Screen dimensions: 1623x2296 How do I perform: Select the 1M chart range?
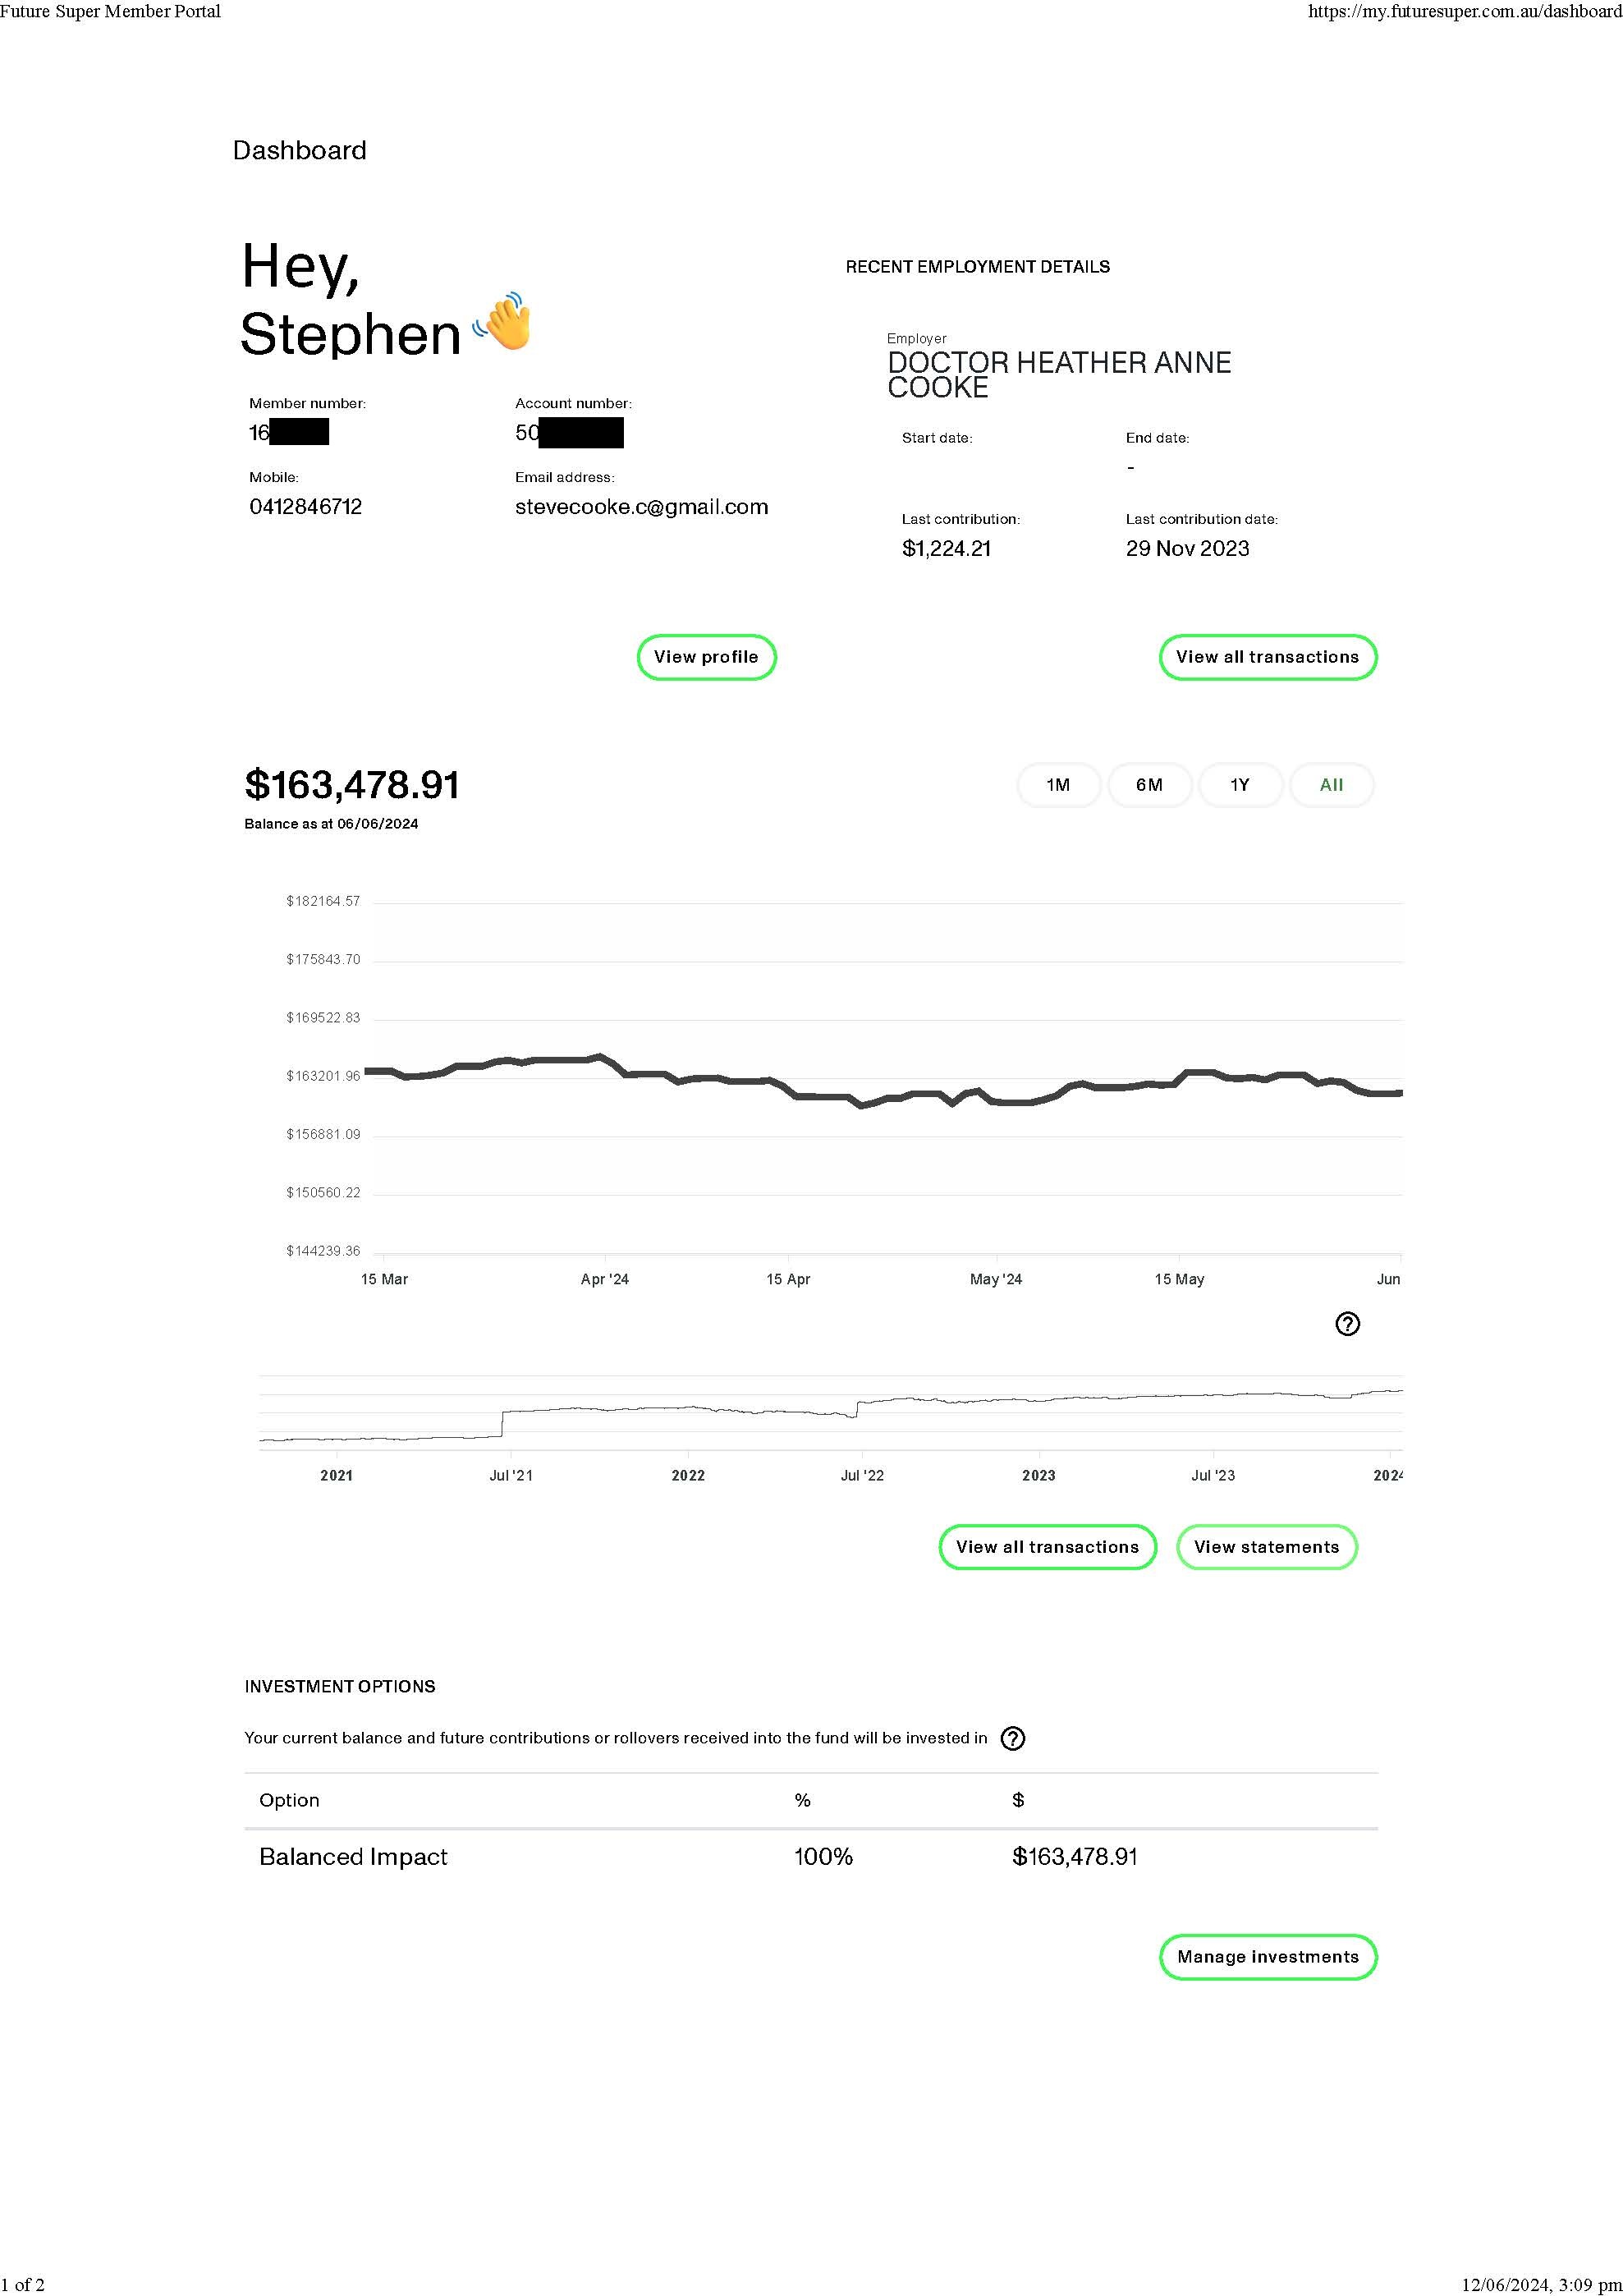click(1058, 785)
